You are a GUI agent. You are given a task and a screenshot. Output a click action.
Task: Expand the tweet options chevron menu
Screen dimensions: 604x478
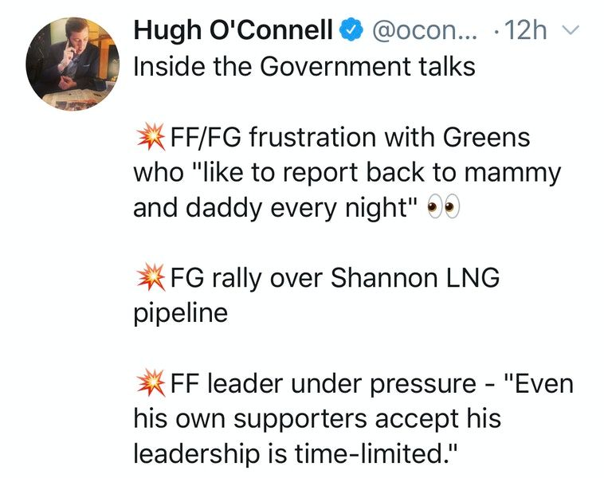tap(570, 30)
